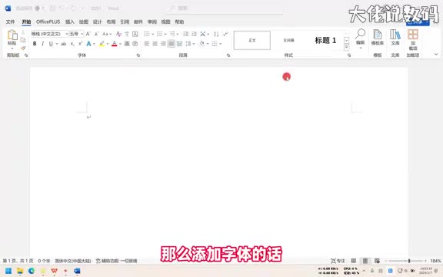Apply yellow text highlight color
This screenshot has height=277, width=443.
tap(102, 44)
